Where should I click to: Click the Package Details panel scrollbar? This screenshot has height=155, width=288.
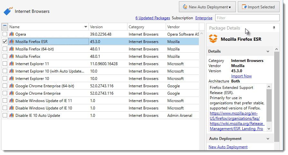pyautogui.click(x=277, y=96)
